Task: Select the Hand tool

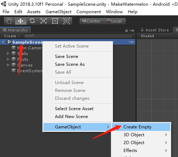Action: click(9, 21)
